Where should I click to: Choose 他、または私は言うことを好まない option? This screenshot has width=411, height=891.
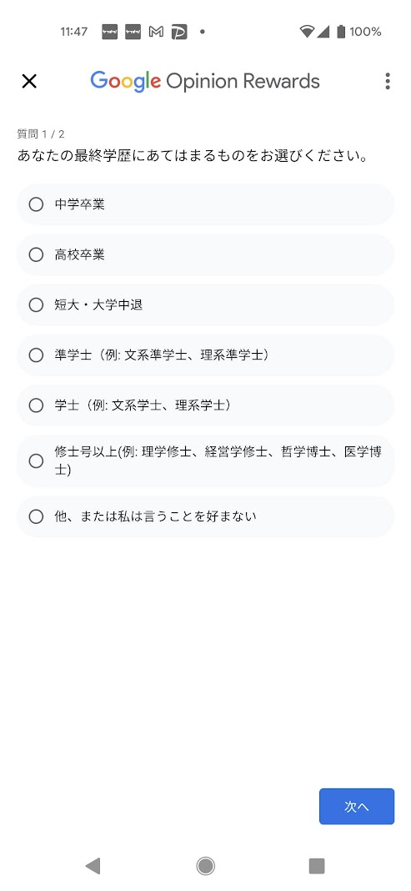click(x=205, y=516)
